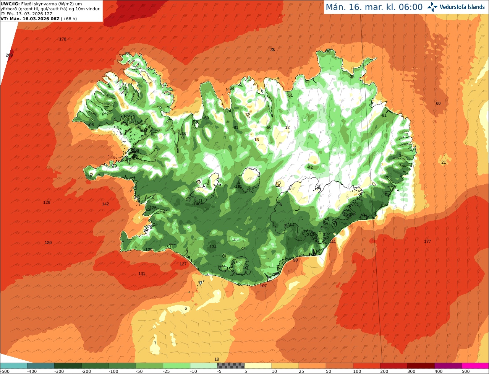Click the Veðurstofa Íslands logo icon

coord(432,7)
